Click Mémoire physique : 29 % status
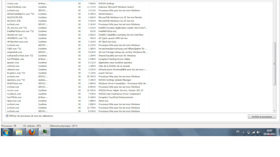Image resolution: width=280 pixels, height=157 pixels. tap(64, 126)
